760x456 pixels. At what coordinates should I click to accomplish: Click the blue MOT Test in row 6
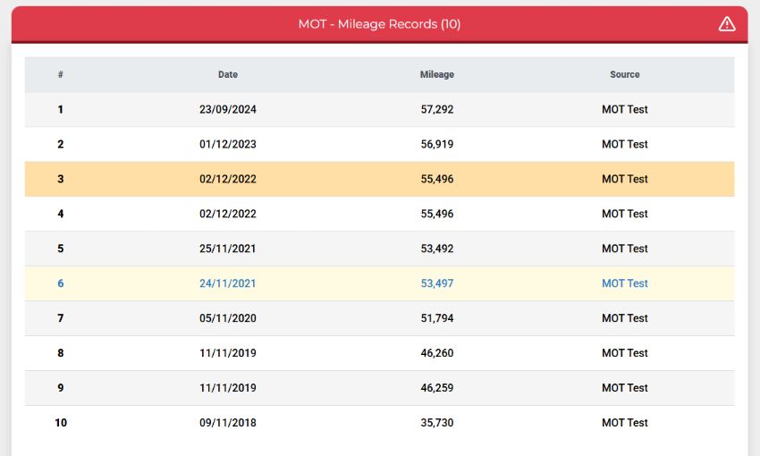(625, 283)
